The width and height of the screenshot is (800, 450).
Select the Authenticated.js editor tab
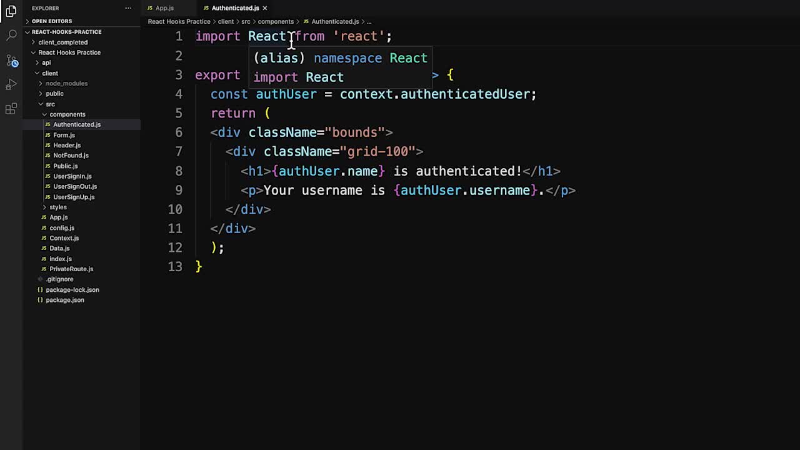point(235,8)
